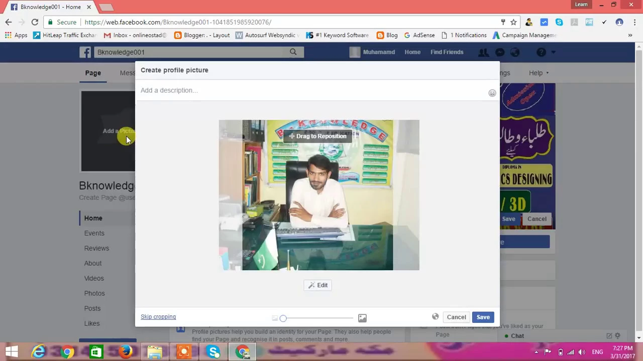Open quick help question icon

(x=541, y=52)
